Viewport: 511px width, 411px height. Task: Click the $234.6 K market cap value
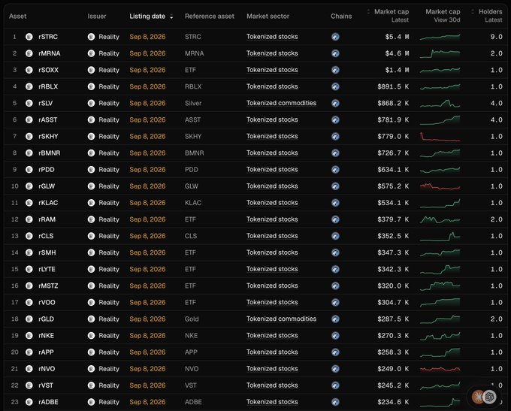click(x=393, y=402)
